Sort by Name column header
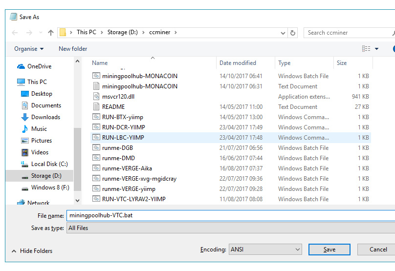Screen dimensions: 395x271 click(x=100, y=63)
